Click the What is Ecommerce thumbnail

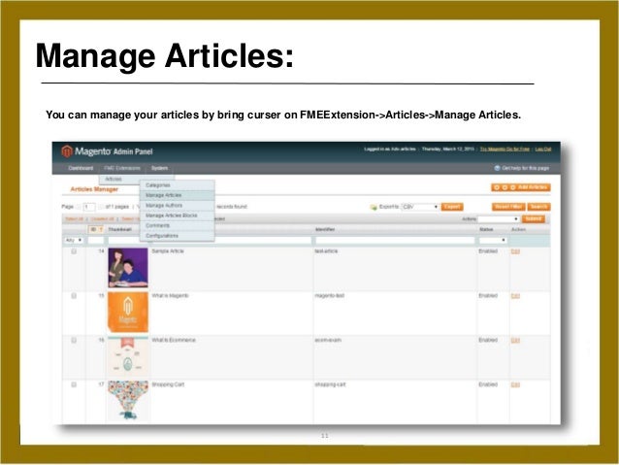click(128, 356)
